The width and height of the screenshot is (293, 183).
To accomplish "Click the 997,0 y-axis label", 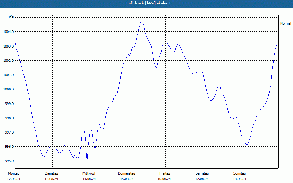I will click(9, 132).
